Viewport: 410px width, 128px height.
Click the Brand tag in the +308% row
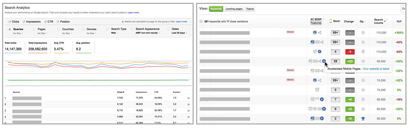point(290,32)
